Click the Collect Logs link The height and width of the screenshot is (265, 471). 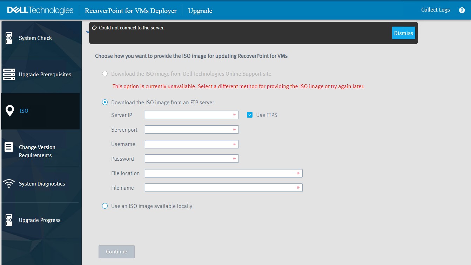(x=435, y=10)
